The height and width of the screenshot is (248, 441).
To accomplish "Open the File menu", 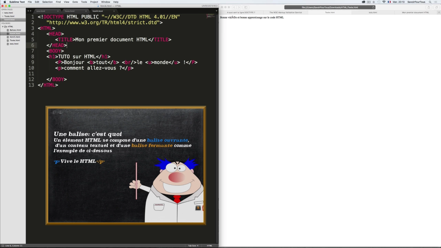I will coord(30,2).
